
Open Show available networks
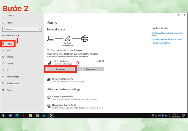pyautogui.click(x=66, y=80)
